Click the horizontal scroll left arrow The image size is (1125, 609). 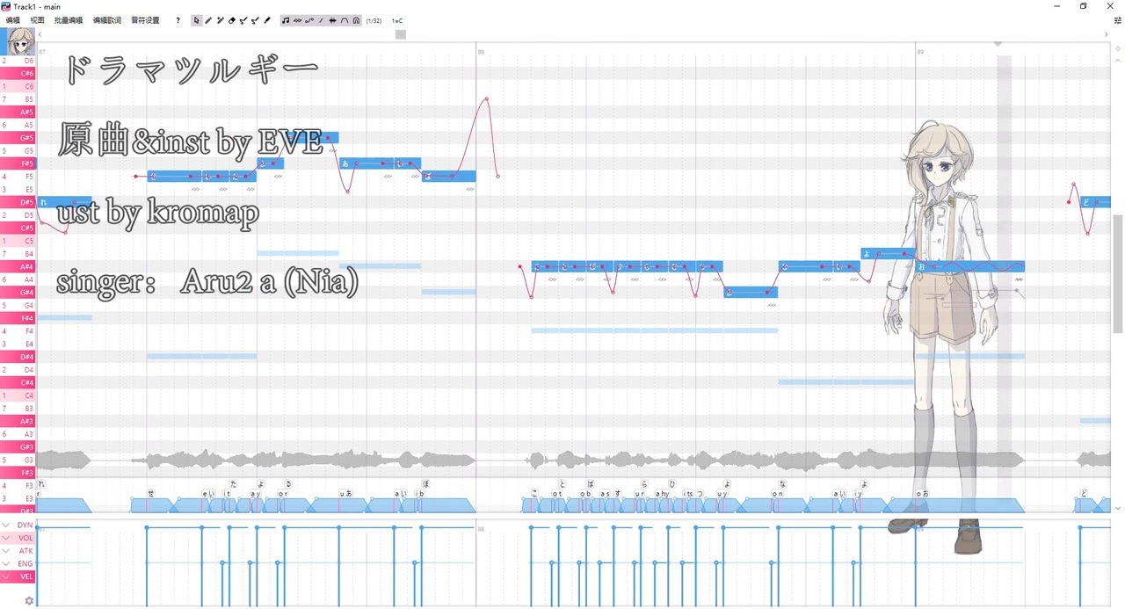[40, 34]
